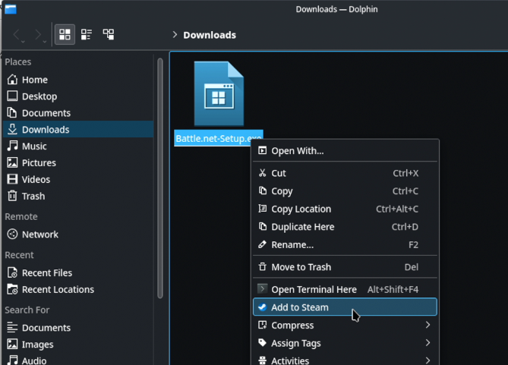
Task: Click the pencil icon beside Rename
Action: click(263, 244)
